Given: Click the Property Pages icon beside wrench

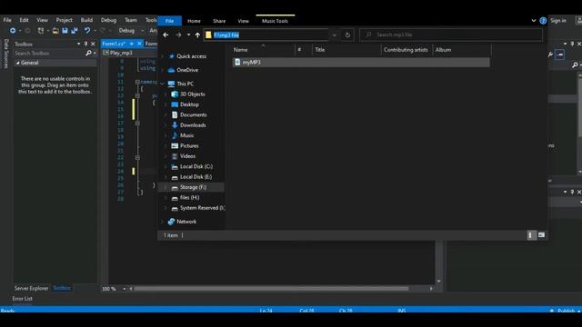Looking at the screenshot, I should 560,54.
